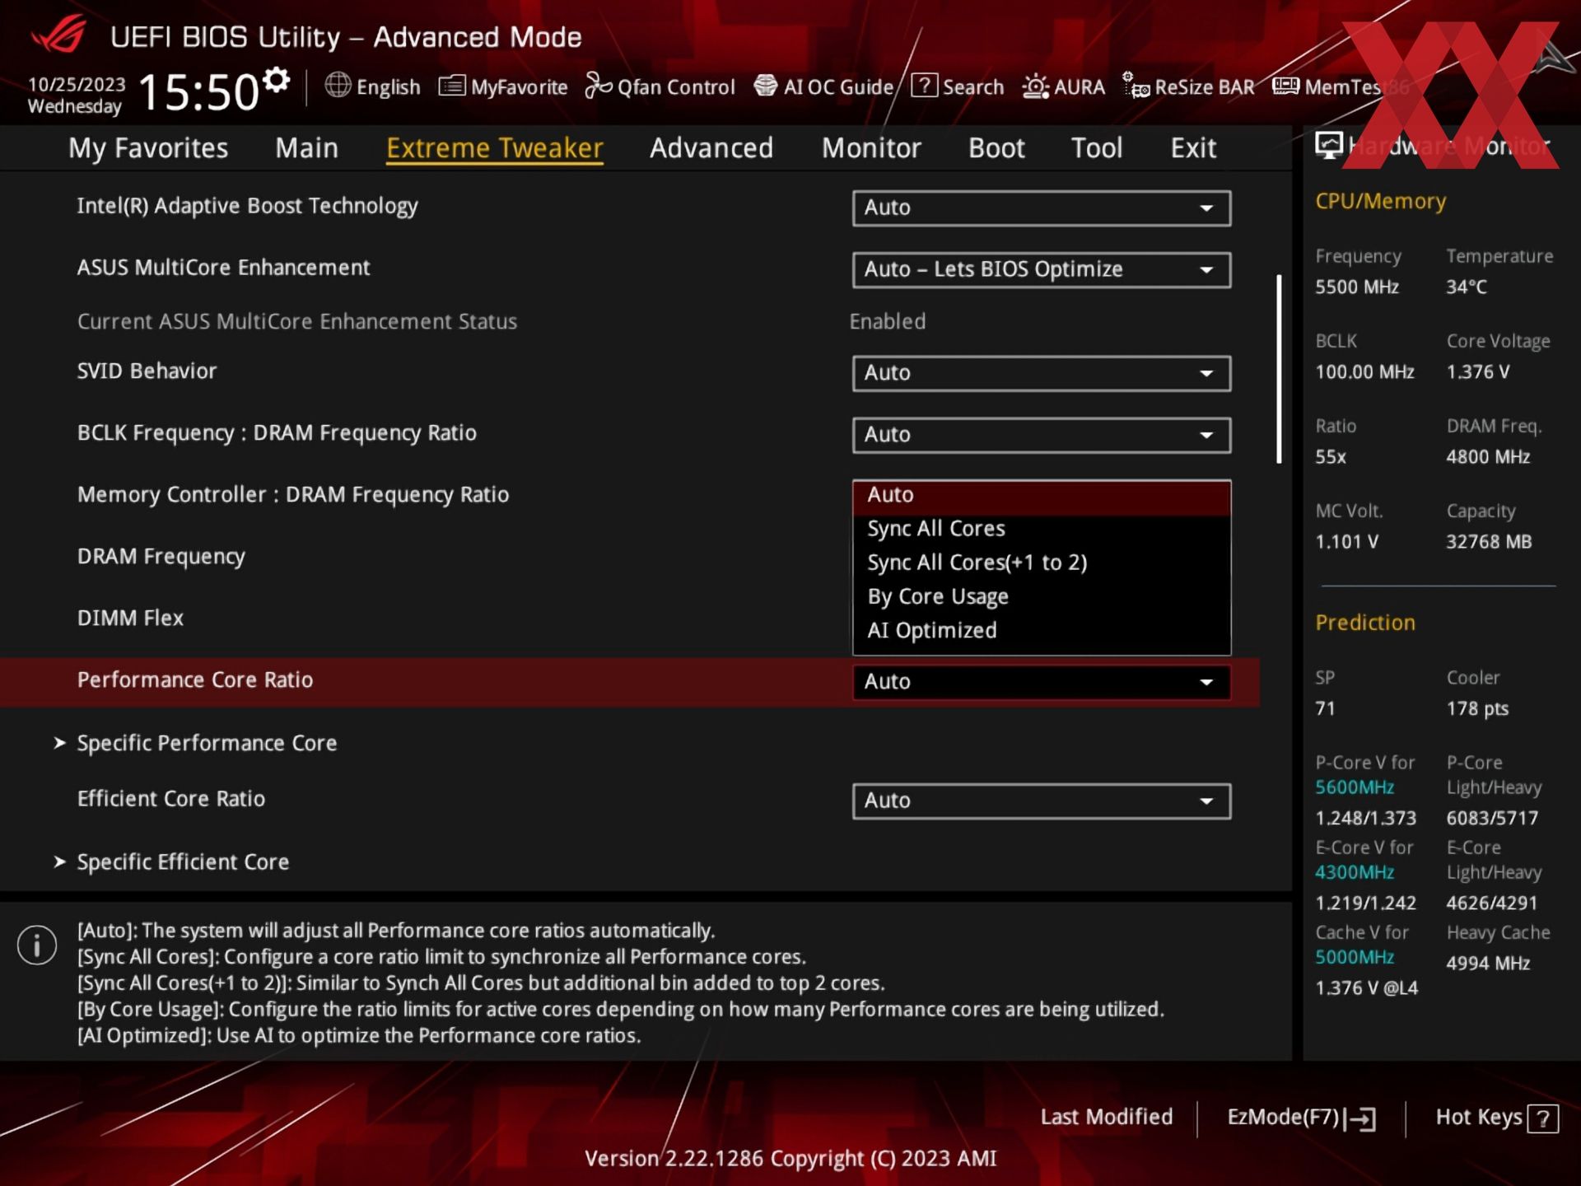Choose By Core Usage option
Screen dimensions: 1581x1186
[x=1042, y=596]
